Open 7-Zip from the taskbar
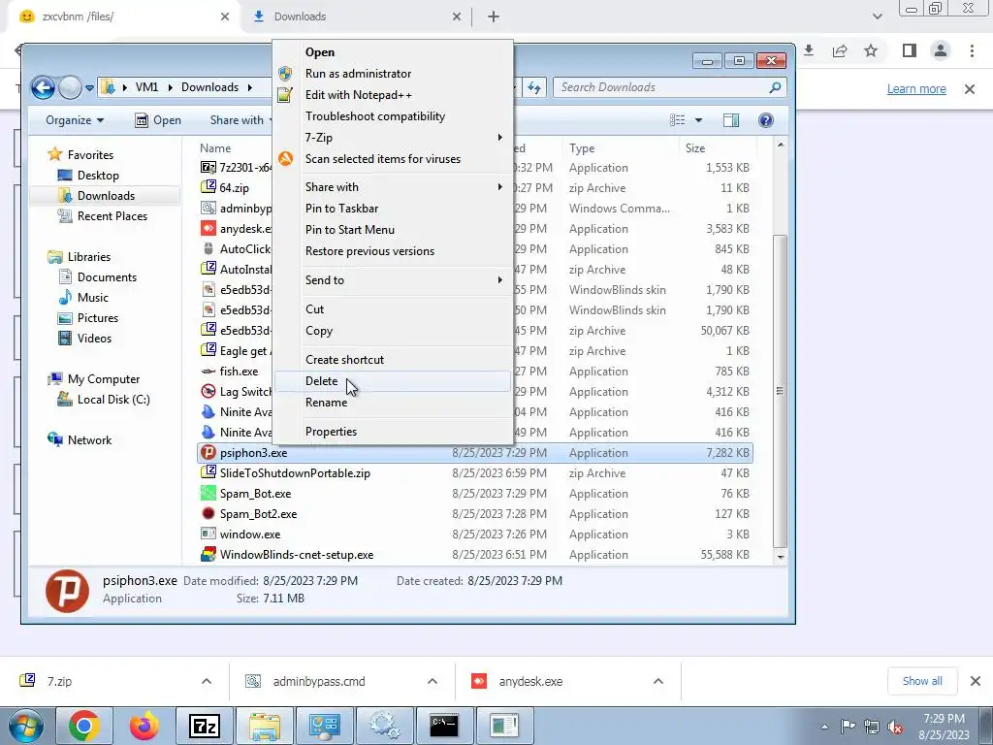This screenshot has width=993, height=745. pos(204,726)
